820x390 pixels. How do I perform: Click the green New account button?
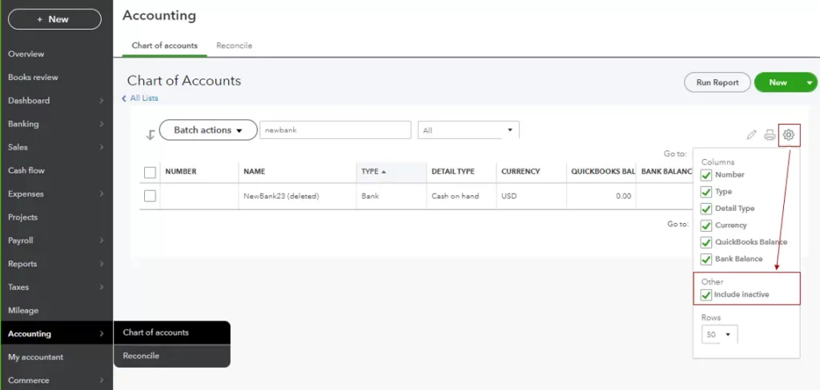coord(778,82)
